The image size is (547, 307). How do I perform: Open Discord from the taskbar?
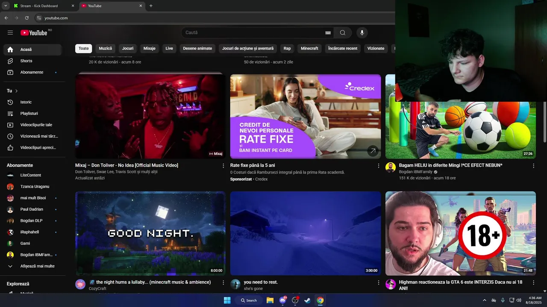click(282, 300)
